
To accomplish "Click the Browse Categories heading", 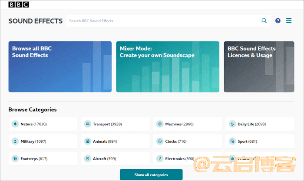I will coord(33,110).
